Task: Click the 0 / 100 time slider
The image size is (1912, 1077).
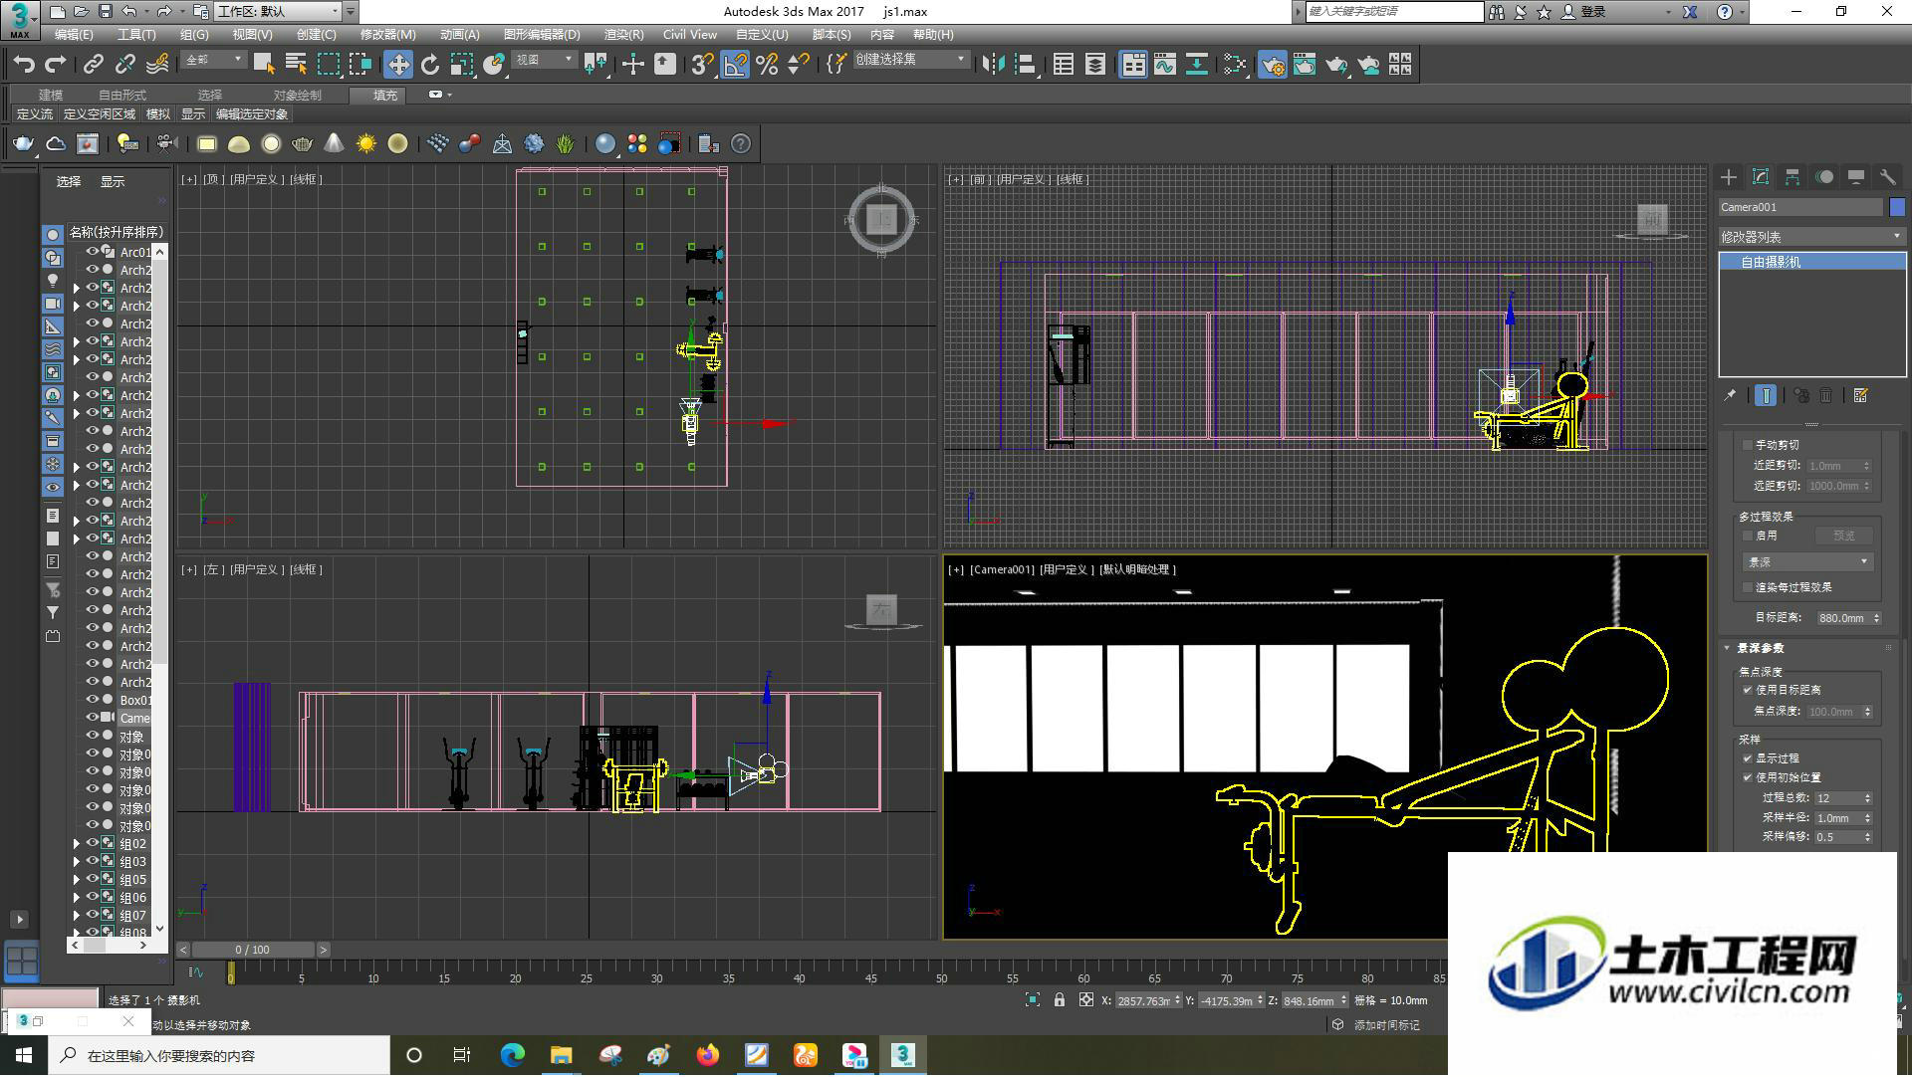Action: point(253,950)
